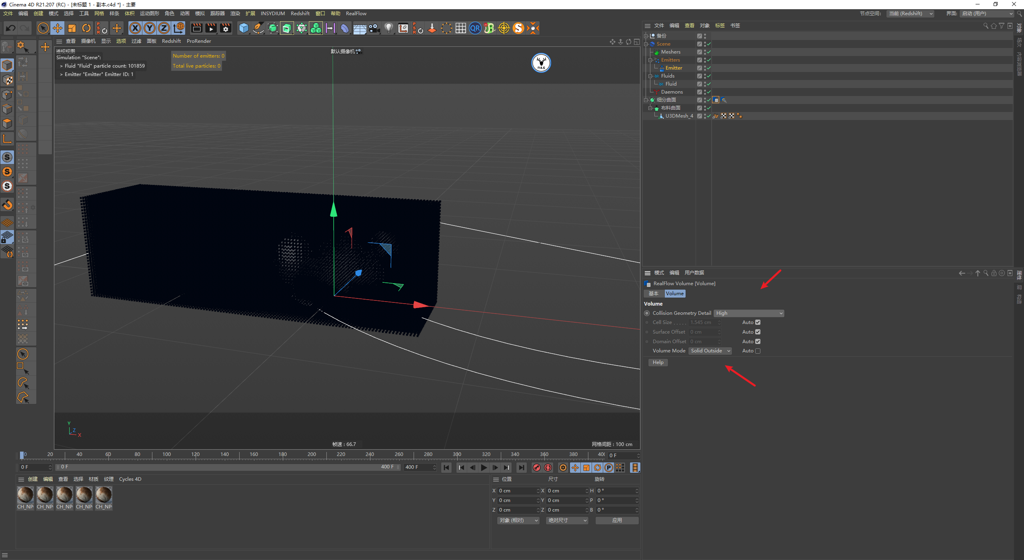
Task: Open the RealFlow menu
Action: click(356, 14)
